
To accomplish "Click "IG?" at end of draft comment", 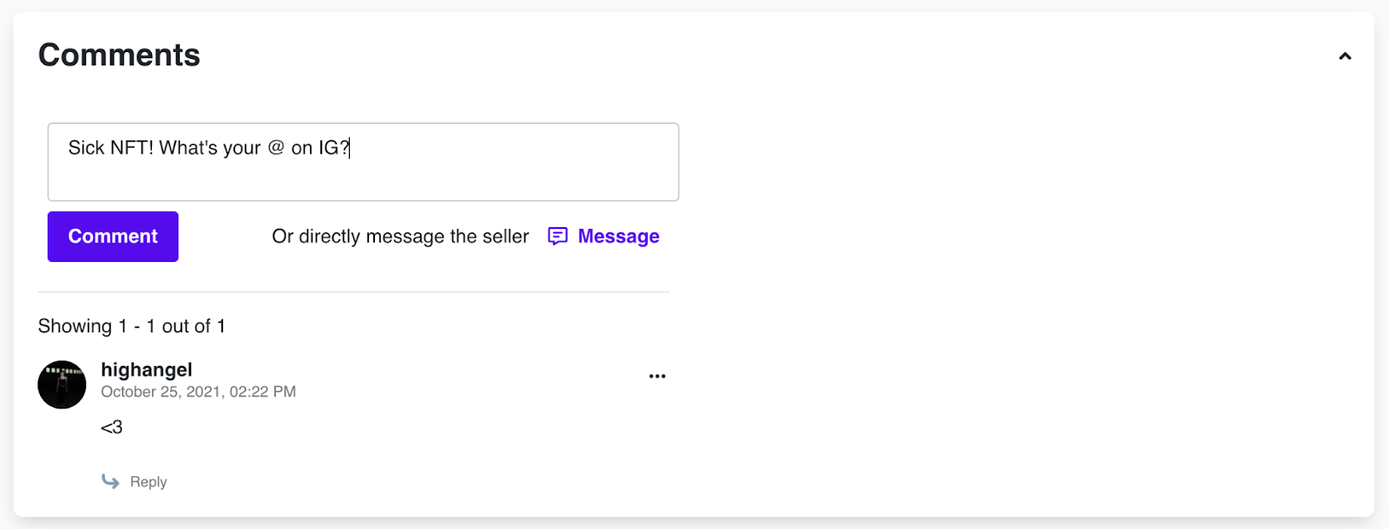I will (x=333, y=148).
